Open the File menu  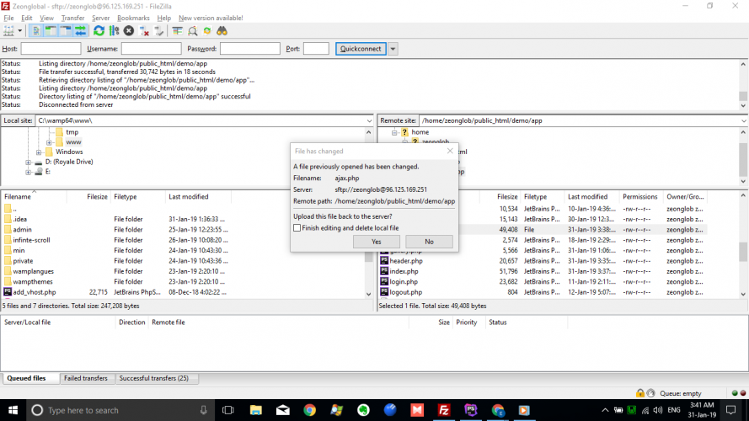[x=8, y=18]
